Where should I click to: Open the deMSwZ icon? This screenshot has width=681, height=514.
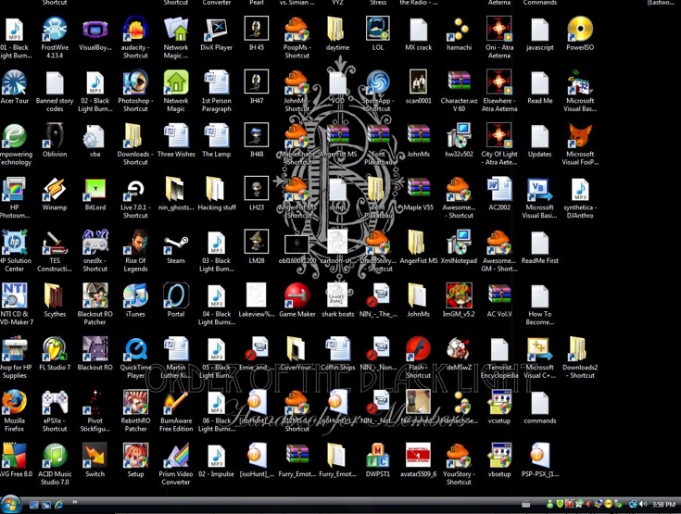tap(459, 349)
